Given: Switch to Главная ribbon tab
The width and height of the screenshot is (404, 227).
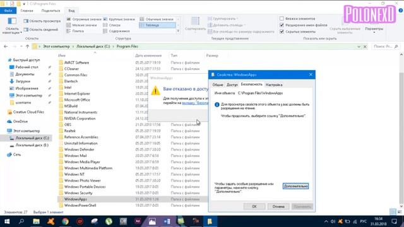Looking at the screenshot, I should point(27,11).
